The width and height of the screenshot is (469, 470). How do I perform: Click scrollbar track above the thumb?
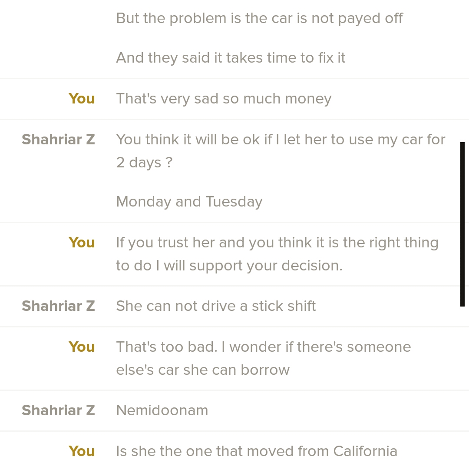(x=462, y=70)
